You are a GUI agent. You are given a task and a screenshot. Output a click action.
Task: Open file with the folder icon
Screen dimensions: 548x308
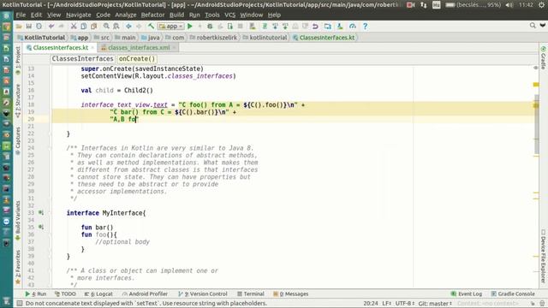click(19, 27)
